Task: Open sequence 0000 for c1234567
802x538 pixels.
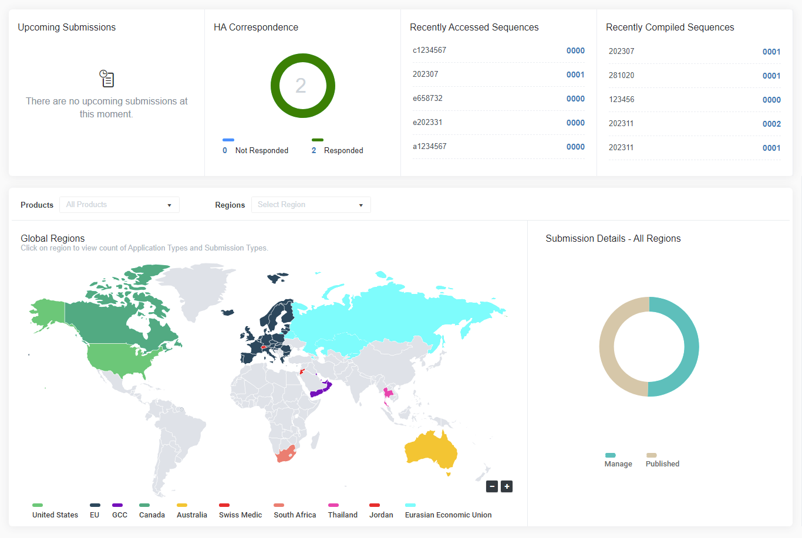Action: click(x=575, y=50)
